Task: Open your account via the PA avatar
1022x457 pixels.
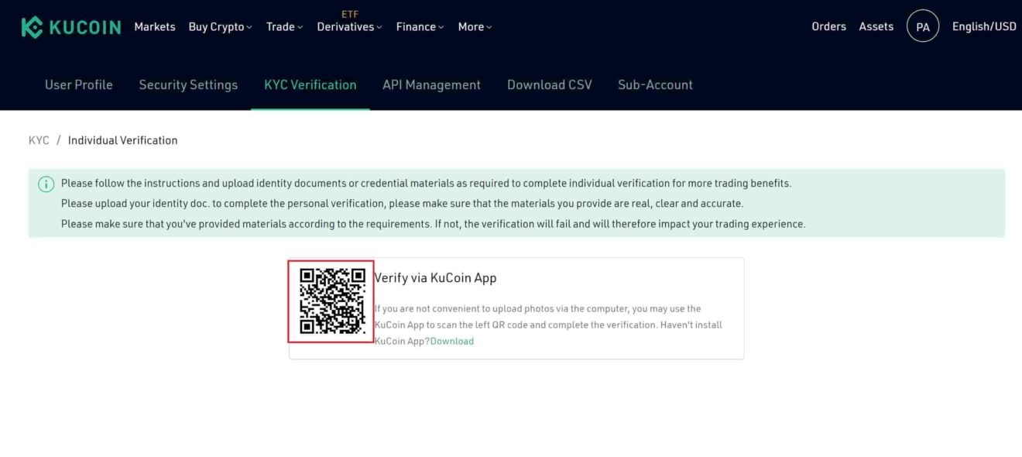Action: click(922, 26)
